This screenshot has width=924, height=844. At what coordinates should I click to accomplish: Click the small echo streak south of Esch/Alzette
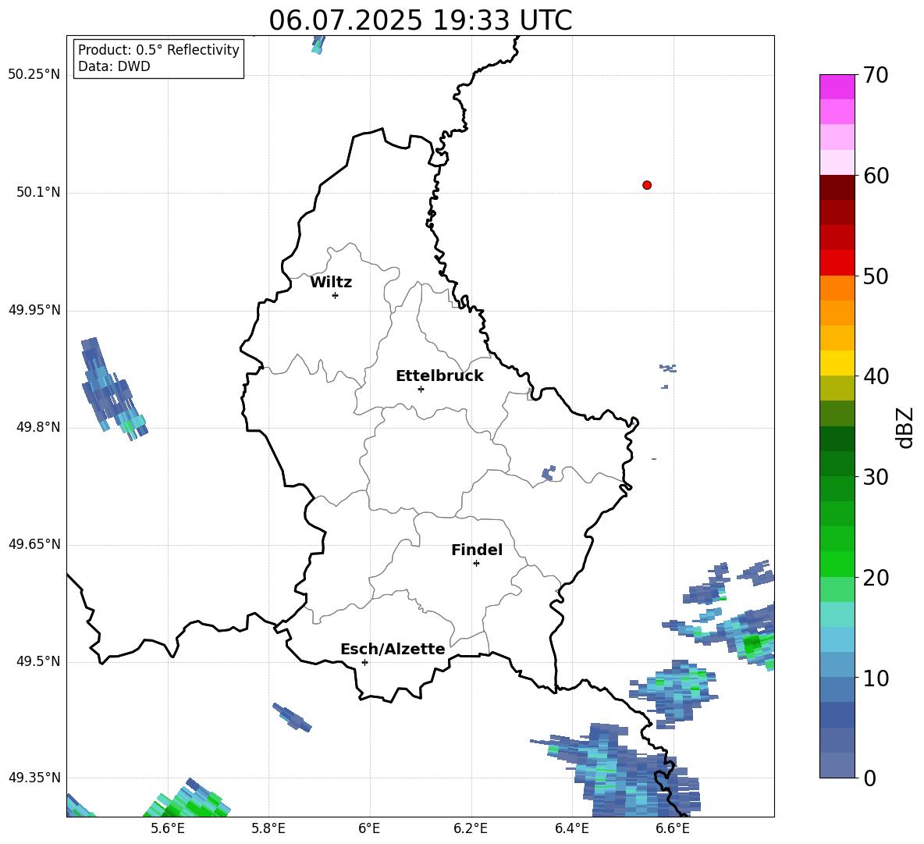[292, 718]
